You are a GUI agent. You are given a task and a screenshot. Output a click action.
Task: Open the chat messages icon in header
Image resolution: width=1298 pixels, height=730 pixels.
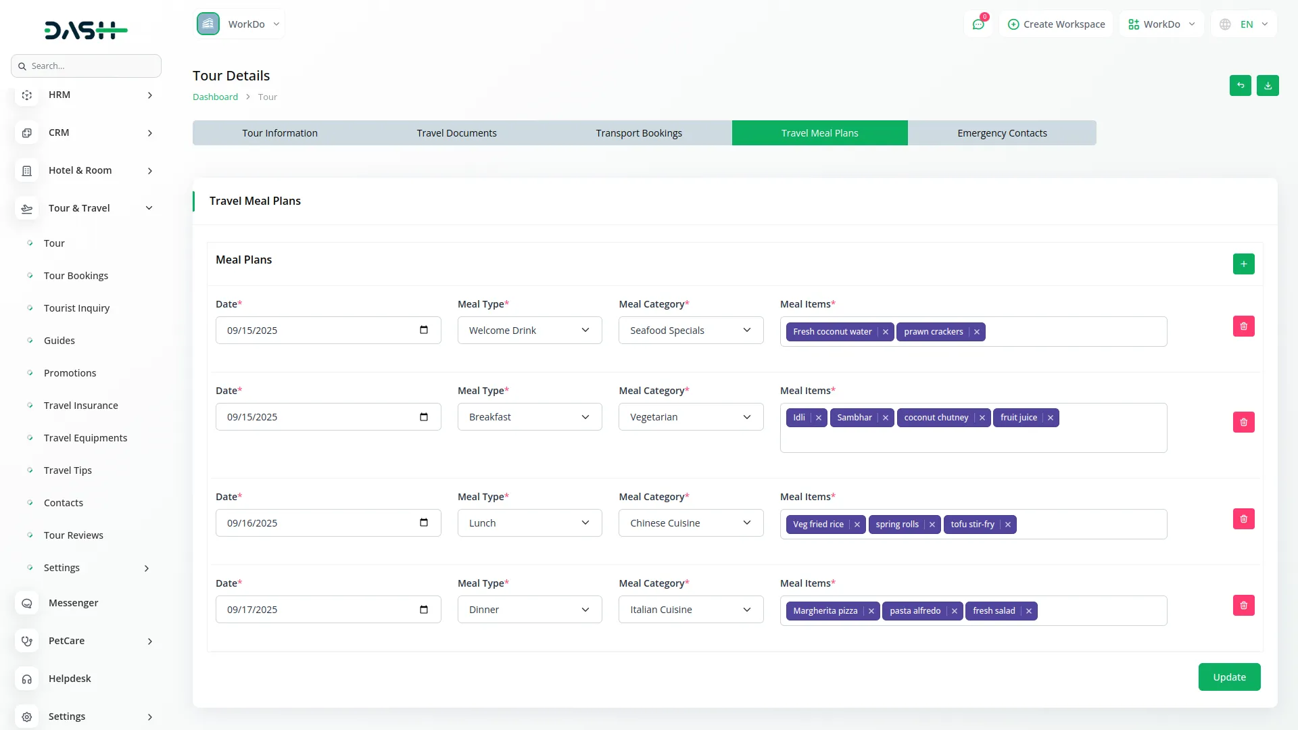(x=978, y=24)
